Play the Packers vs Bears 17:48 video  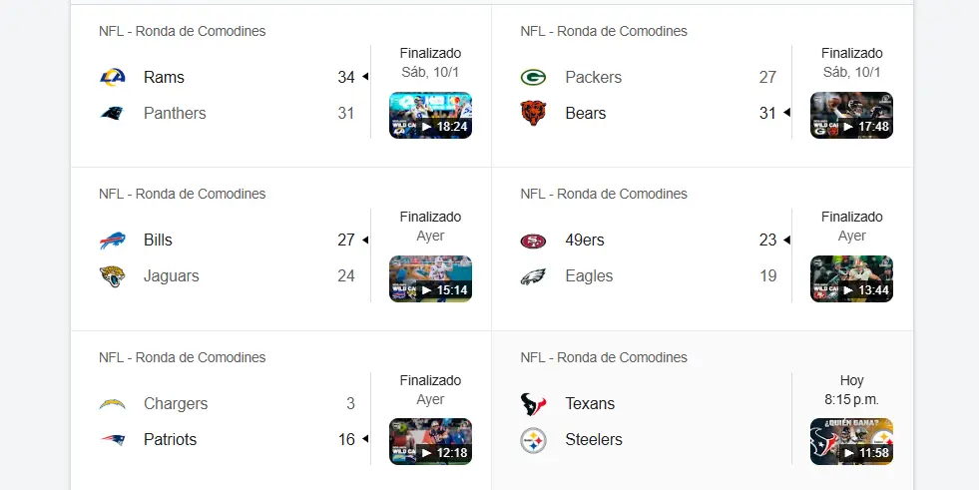tap(851, 115)
